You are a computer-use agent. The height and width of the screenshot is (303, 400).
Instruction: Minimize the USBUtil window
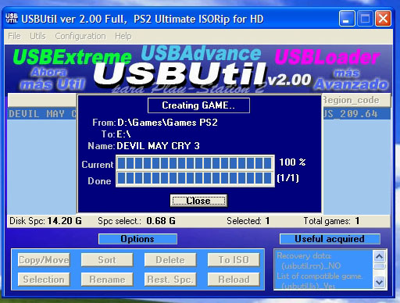point(347,19)
